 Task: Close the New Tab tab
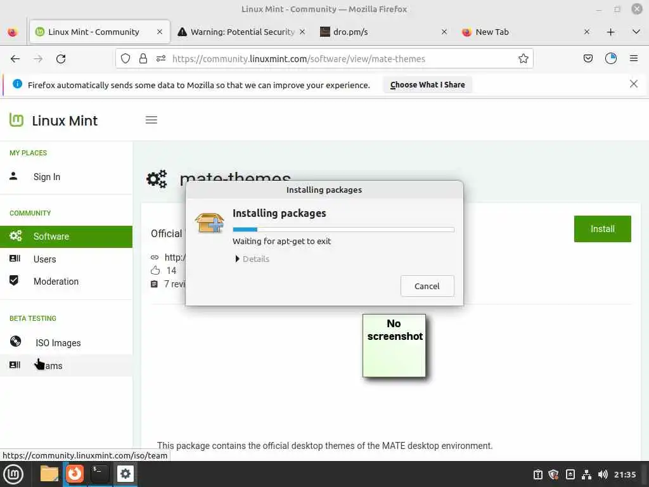(x=586, y=32)
